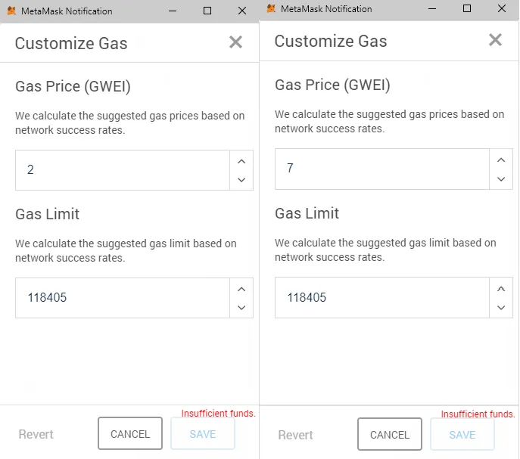
Task: Revert gas values in left window
Action: [36, 434]
